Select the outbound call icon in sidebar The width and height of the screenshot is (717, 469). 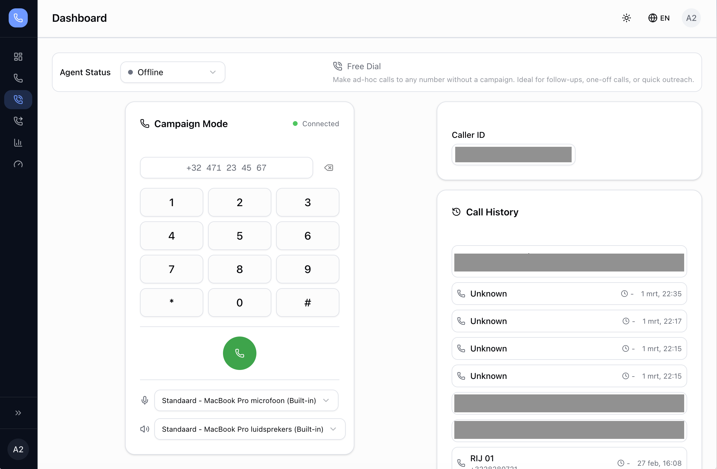point(18,121)
